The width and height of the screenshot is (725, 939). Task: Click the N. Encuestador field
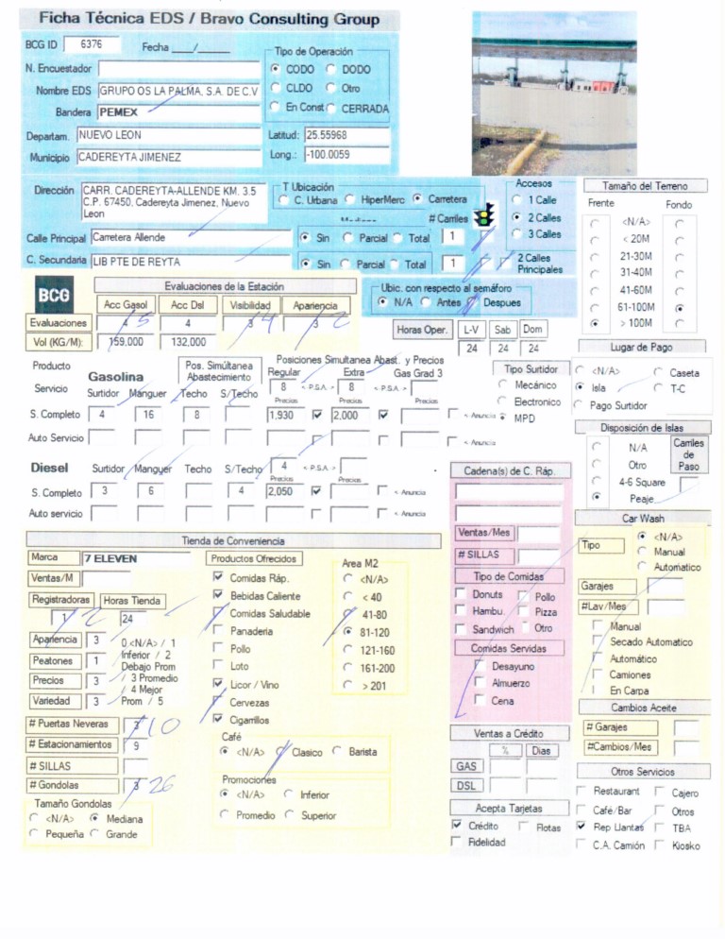(179, 68)
